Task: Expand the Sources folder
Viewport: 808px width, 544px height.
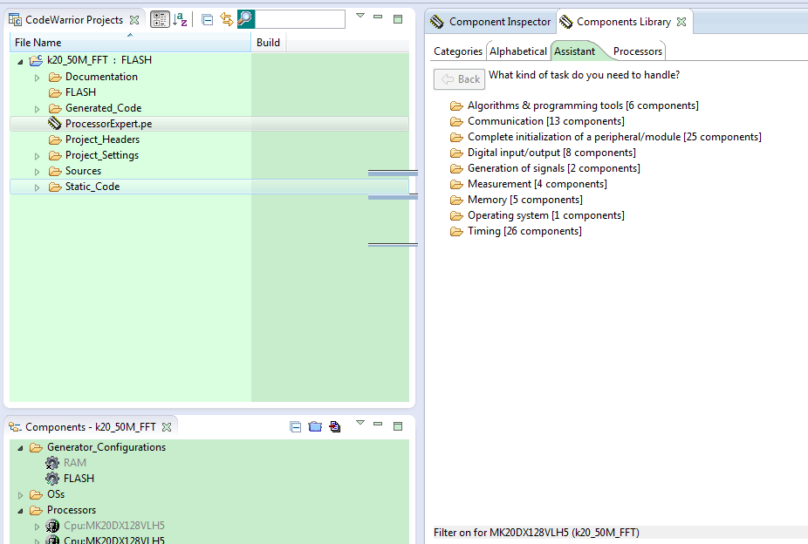Action: click(38, 172)
